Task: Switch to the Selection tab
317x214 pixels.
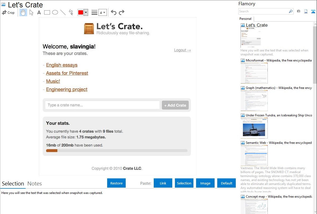Action: coord(13,184)
